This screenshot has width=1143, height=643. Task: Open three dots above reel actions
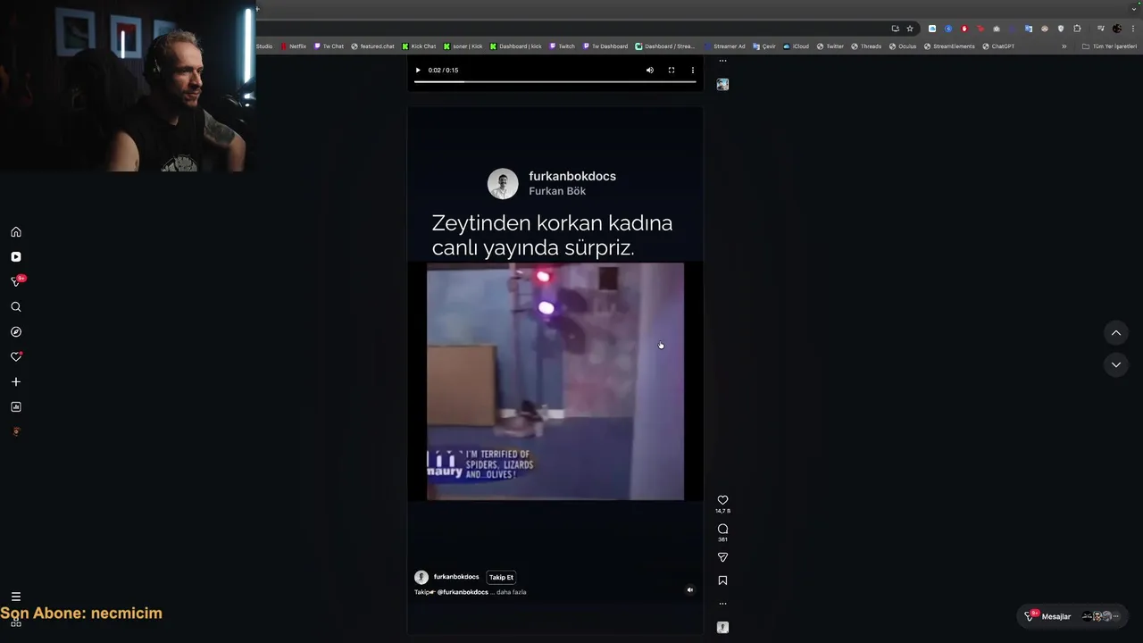tap(722, 61)
